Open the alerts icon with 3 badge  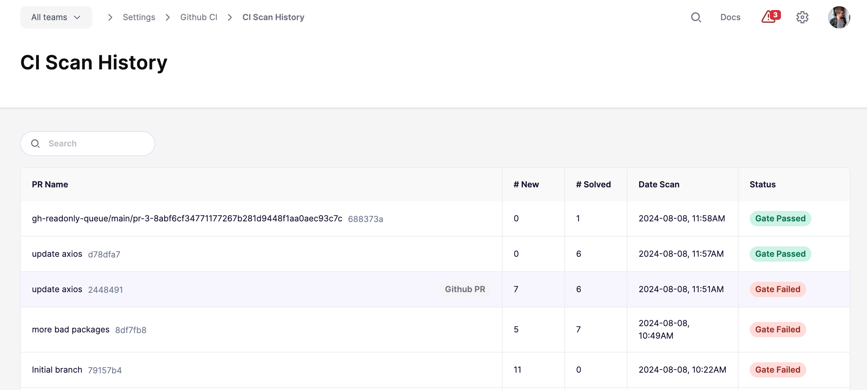tap(771, 17)
